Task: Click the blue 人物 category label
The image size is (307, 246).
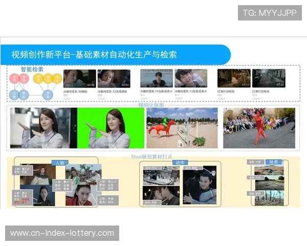Action: (60, 163)
